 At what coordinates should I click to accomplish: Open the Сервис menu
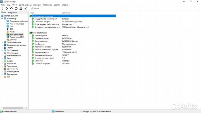(x=56, y=5)
